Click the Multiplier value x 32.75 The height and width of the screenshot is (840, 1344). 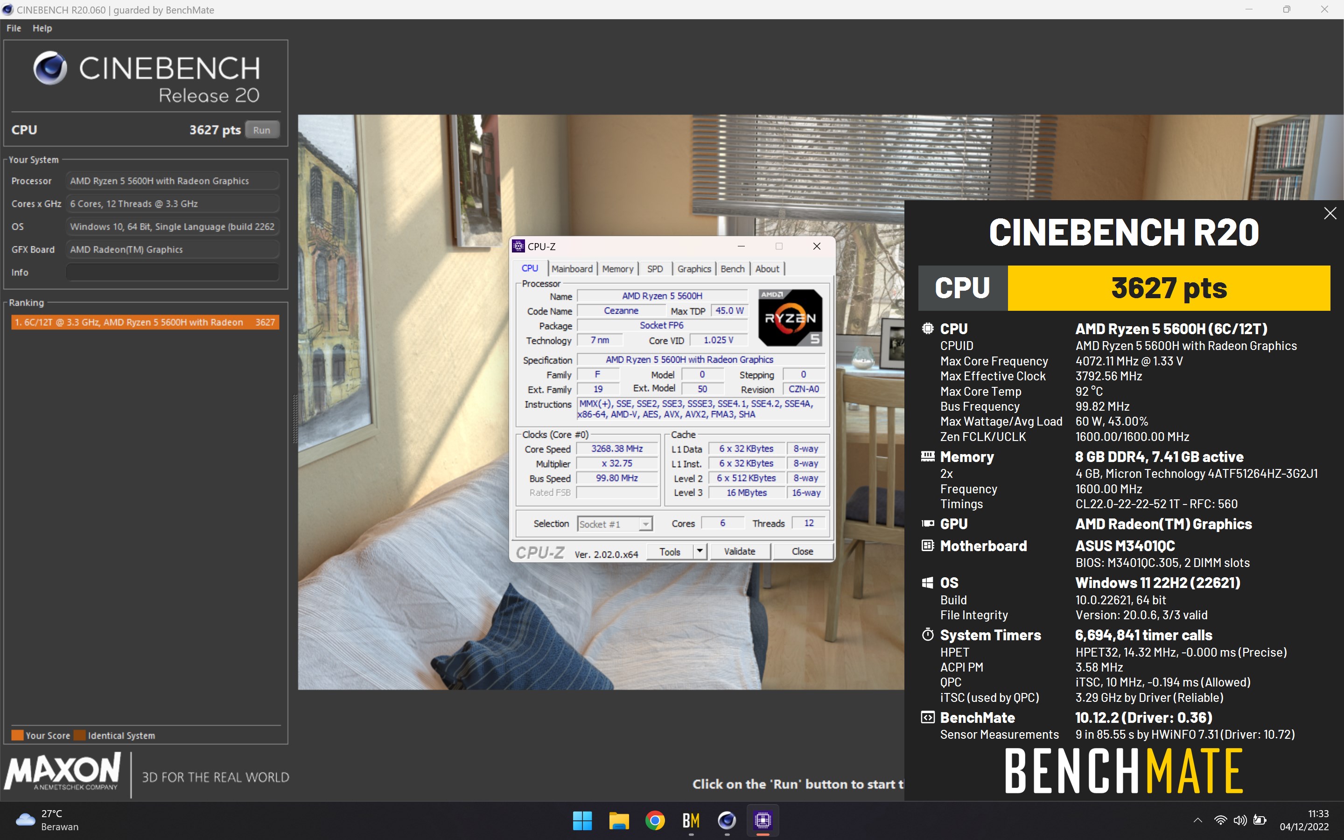click(x=616, y=463)
